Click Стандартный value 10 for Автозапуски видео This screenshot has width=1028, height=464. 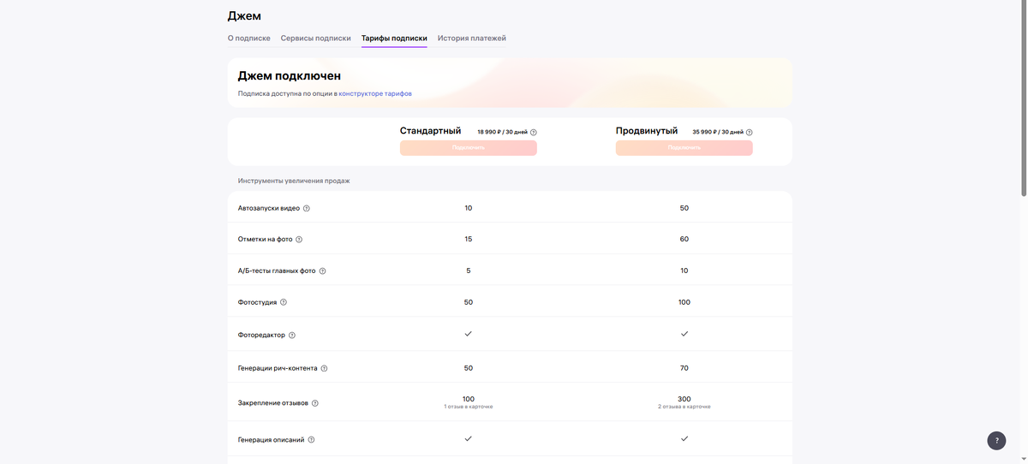pos(469,208)
